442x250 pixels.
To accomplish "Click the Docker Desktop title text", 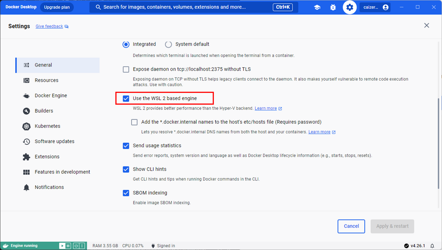I will tap(21, 7).
